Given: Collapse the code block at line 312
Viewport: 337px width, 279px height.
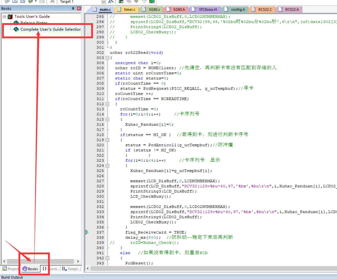Looking at the screenshot, I should (107, 104).
